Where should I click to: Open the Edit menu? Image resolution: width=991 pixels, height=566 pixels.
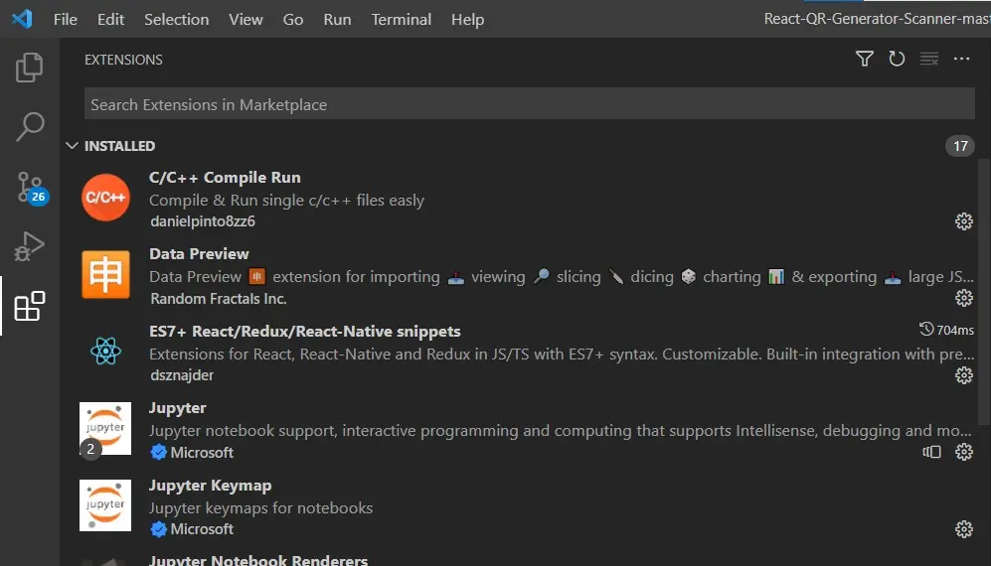click(x=110, y=20)
